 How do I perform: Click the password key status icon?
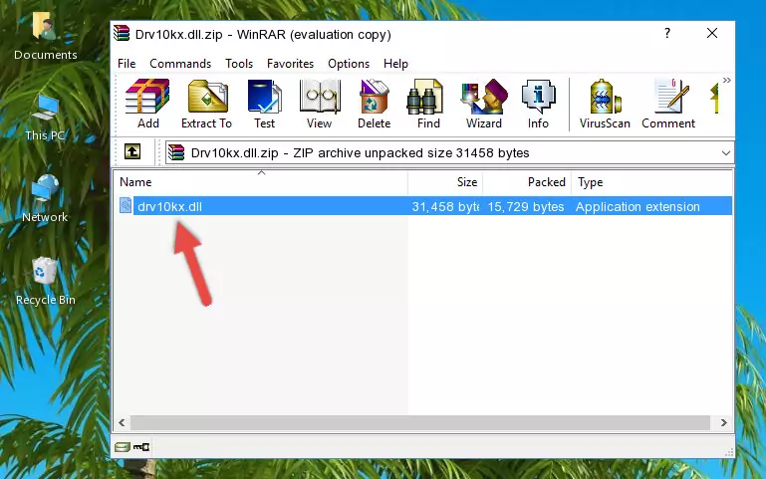coord(141,447)
